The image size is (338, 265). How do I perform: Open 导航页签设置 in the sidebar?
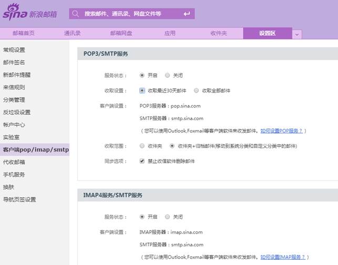coord(19,199)
